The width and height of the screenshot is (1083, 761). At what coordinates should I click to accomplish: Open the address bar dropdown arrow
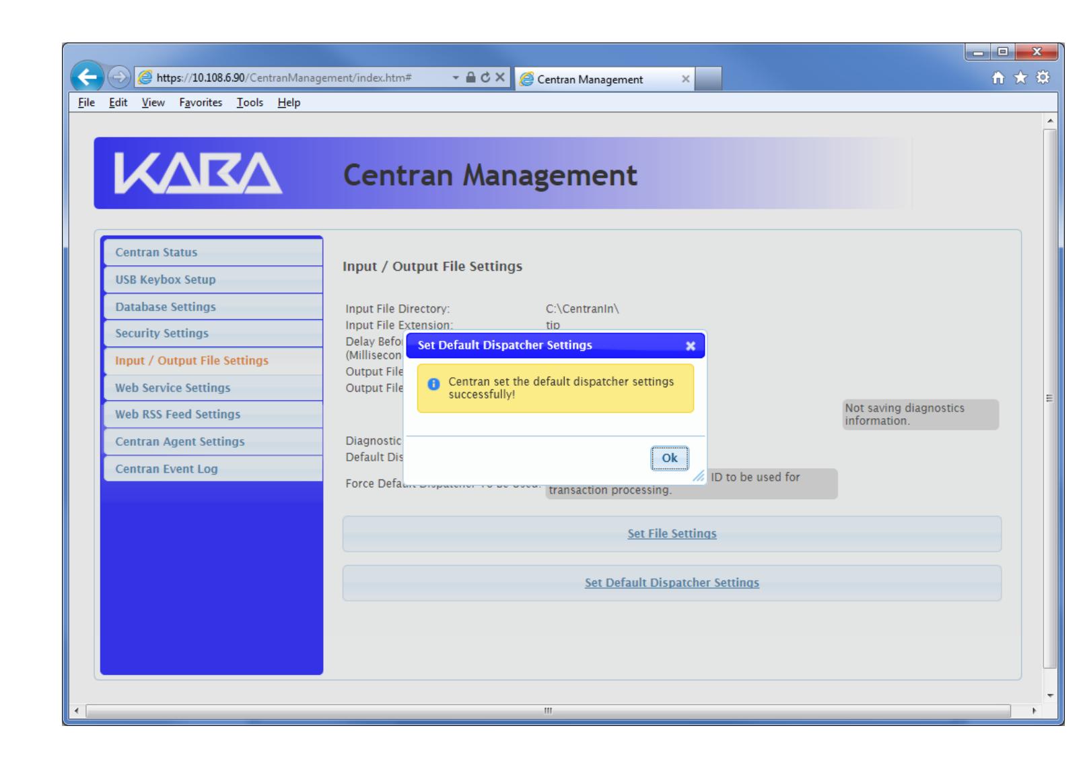(456, 78)
